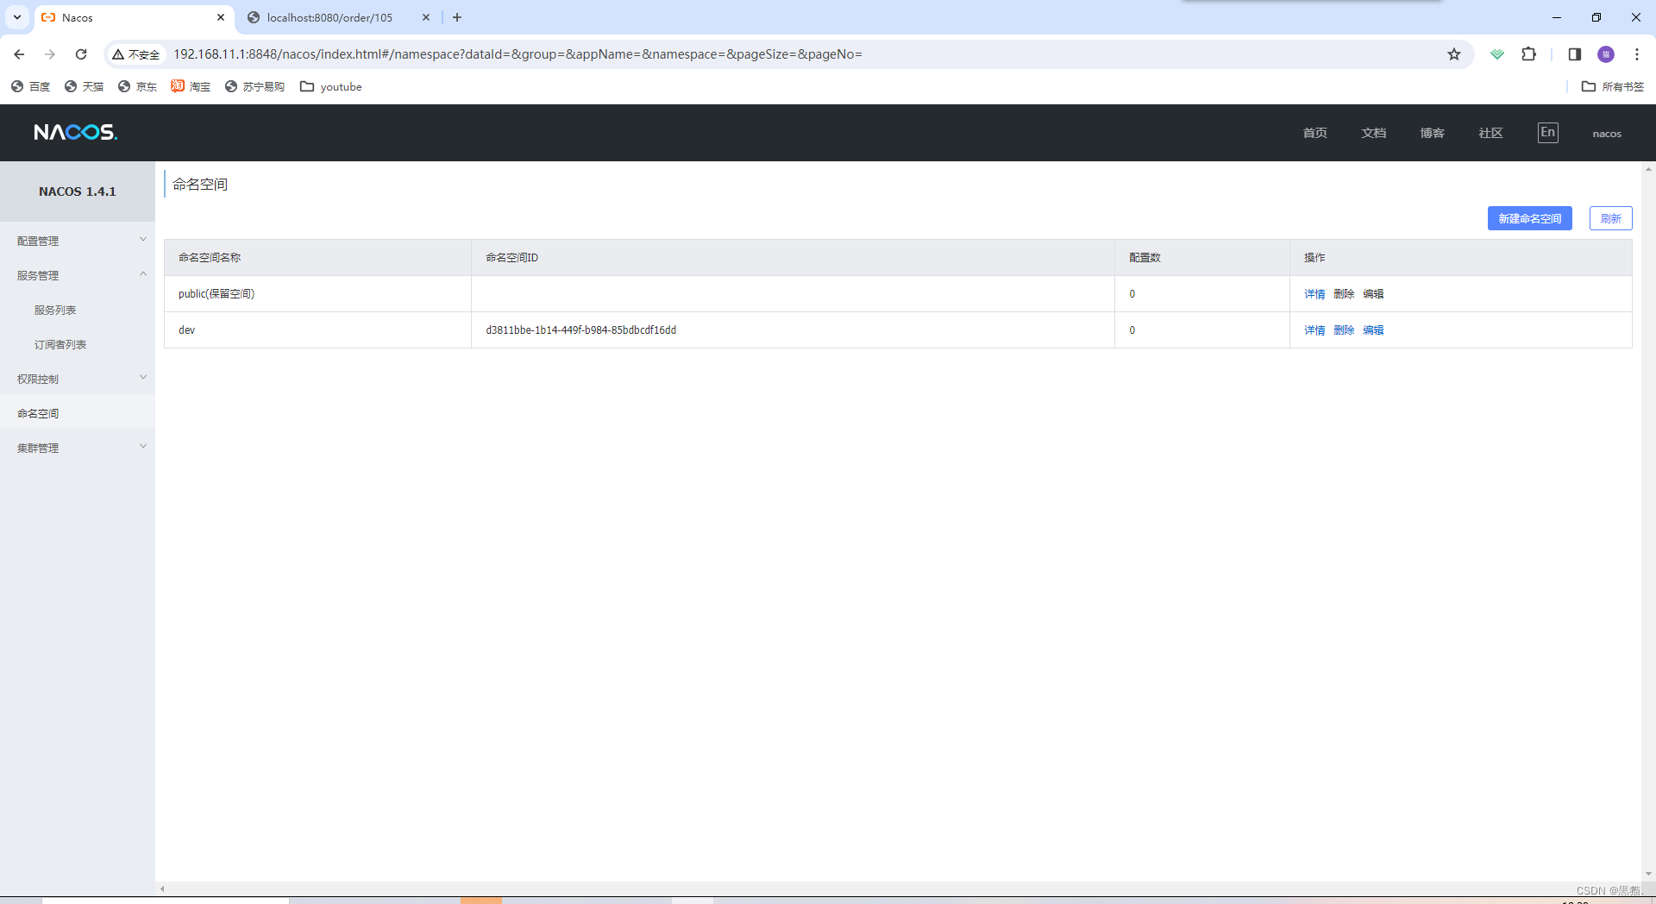Image resolution: width=1656 pixels, height=904 pixels.
Task: Click the 配置数 column header
Action: point(1202,258)
